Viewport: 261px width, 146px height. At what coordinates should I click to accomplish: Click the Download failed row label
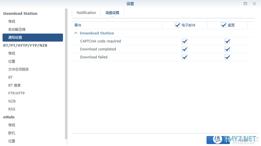[x=94, y=57]
